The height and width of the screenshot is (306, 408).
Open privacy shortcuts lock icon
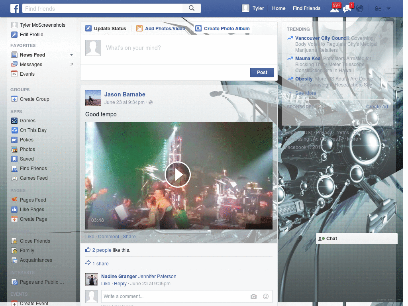tap(378, 9)
